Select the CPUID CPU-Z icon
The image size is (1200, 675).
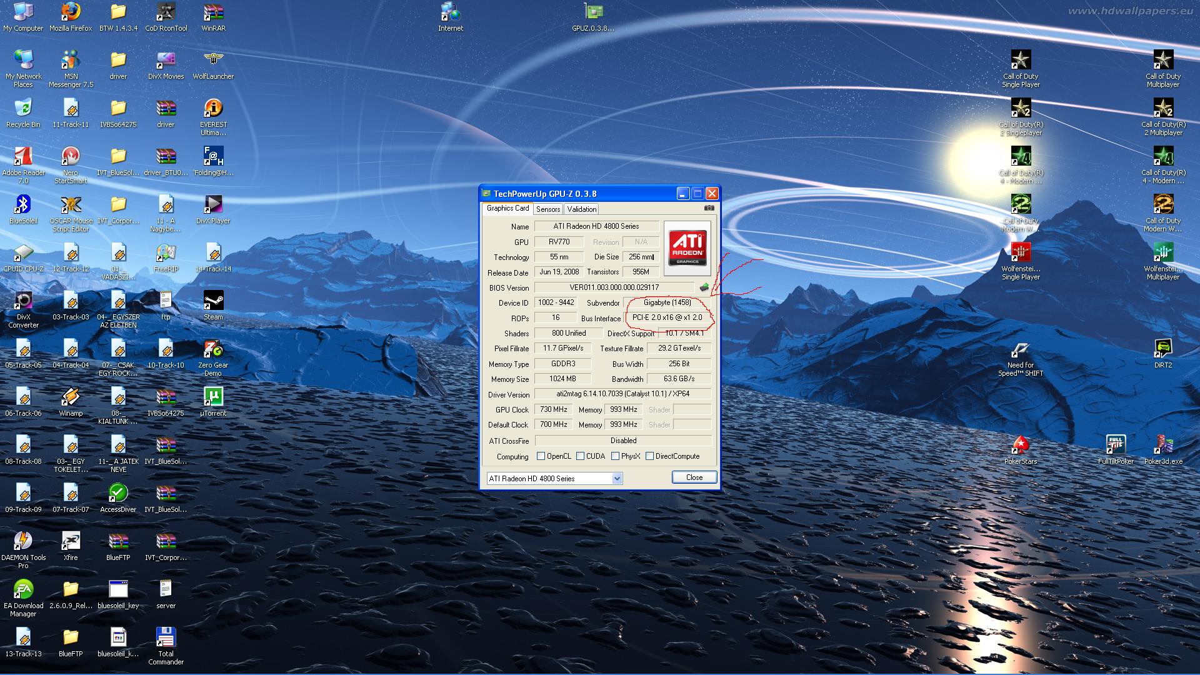pos(23,257)
